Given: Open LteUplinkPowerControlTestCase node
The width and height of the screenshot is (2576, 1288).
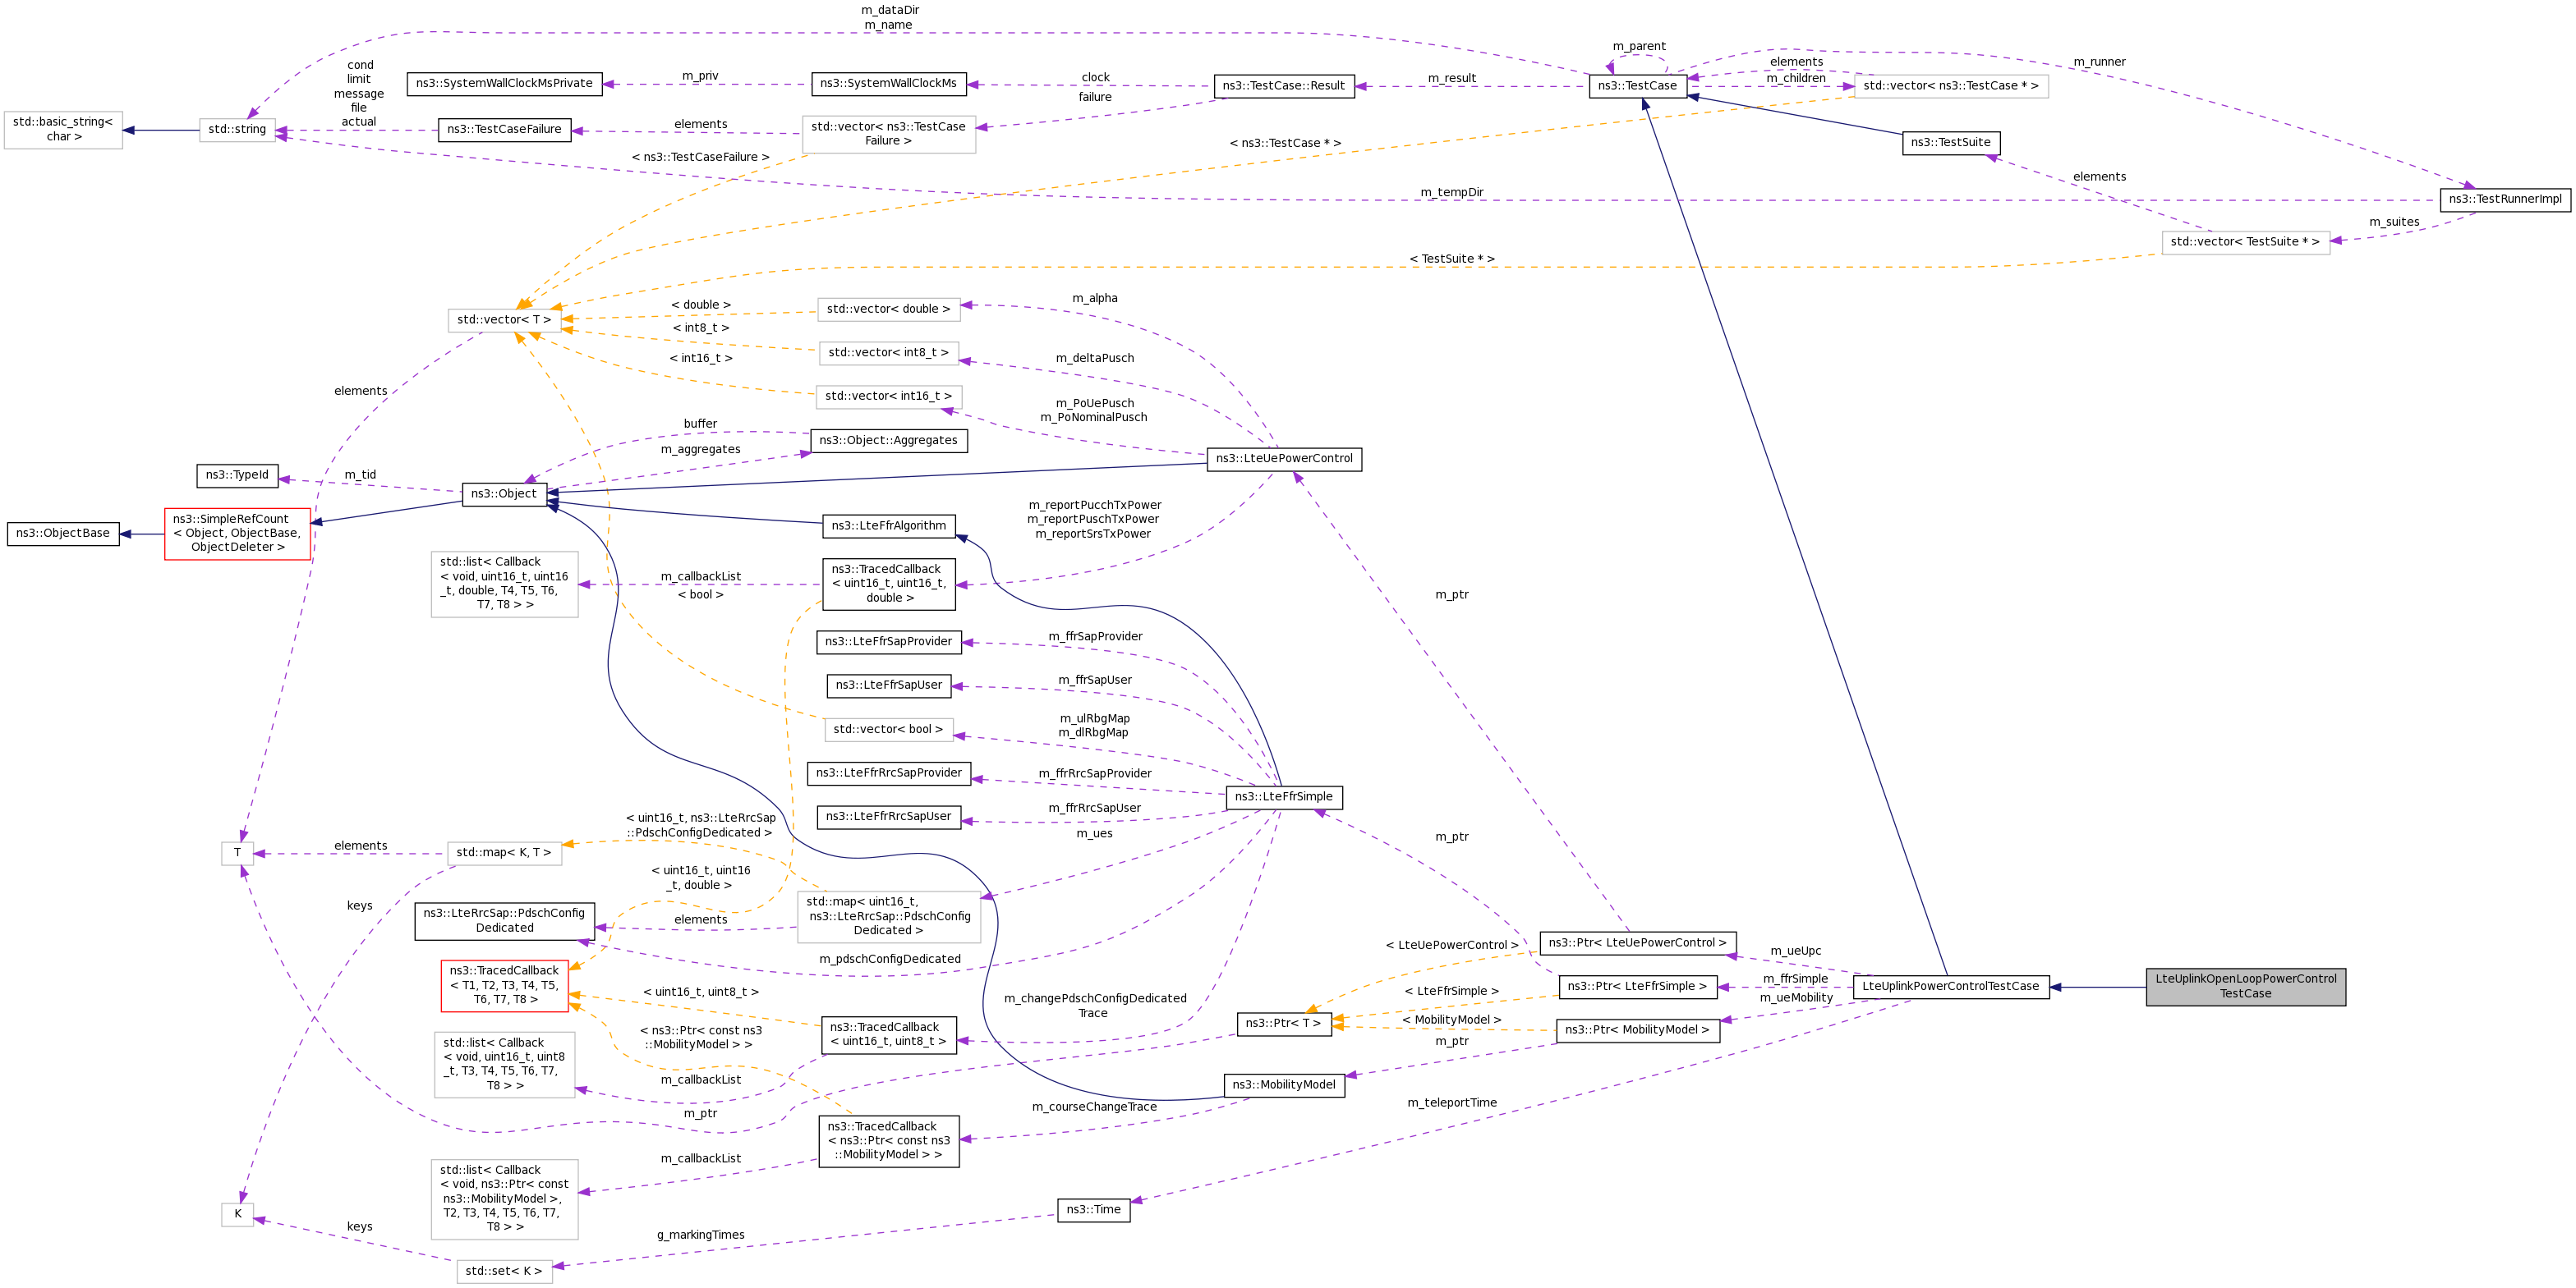Looking at the screenshot, I should coord(1950,988).
